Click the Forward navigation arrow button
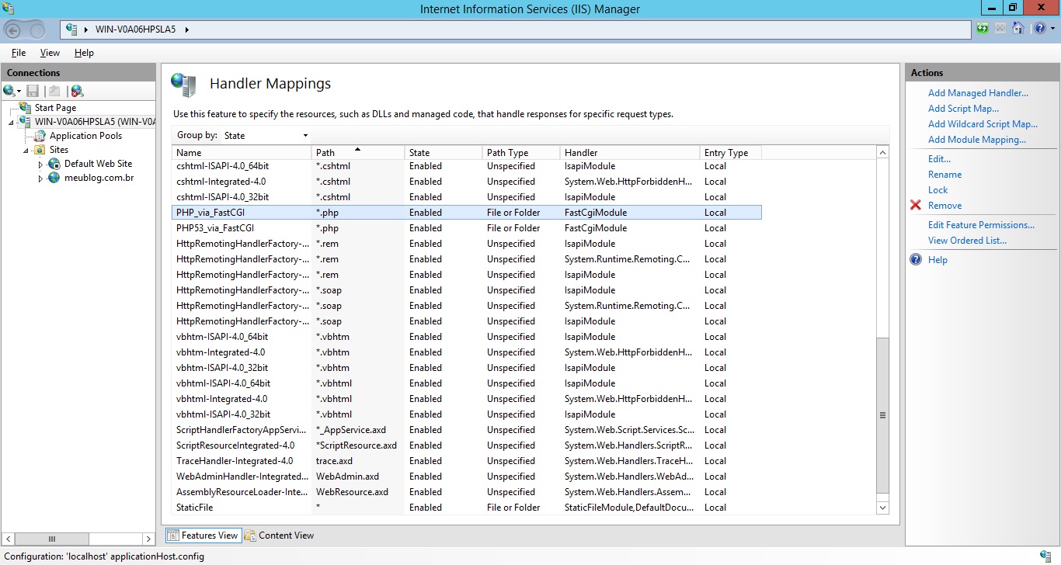This screenshot has height=565, width=1061. 36,29
